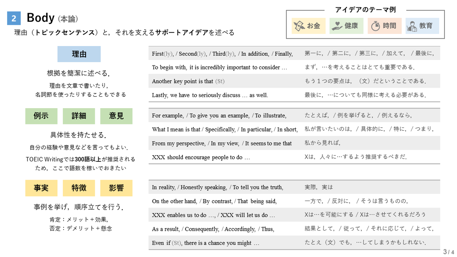Click "Lastly, we have to seriously discuss" row
The height and width of the screenshot is (257, 457).
coord(294,95)
